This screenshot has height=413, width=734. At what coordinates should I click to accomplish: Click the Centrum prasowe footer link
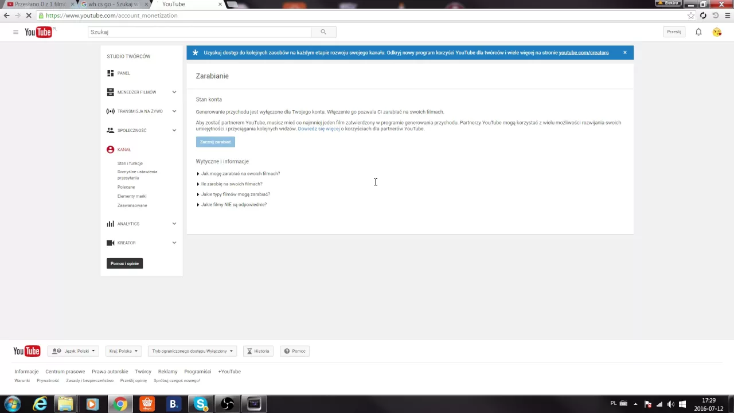click(65, 372)
